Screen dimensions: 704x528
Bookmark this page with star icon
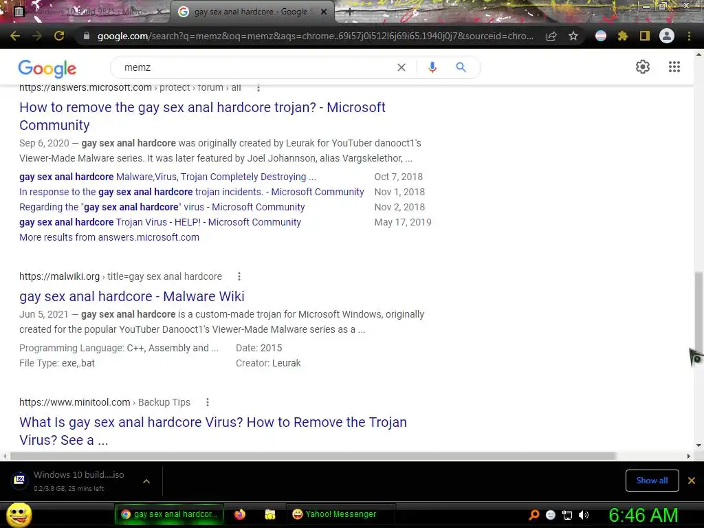[573, 36]
